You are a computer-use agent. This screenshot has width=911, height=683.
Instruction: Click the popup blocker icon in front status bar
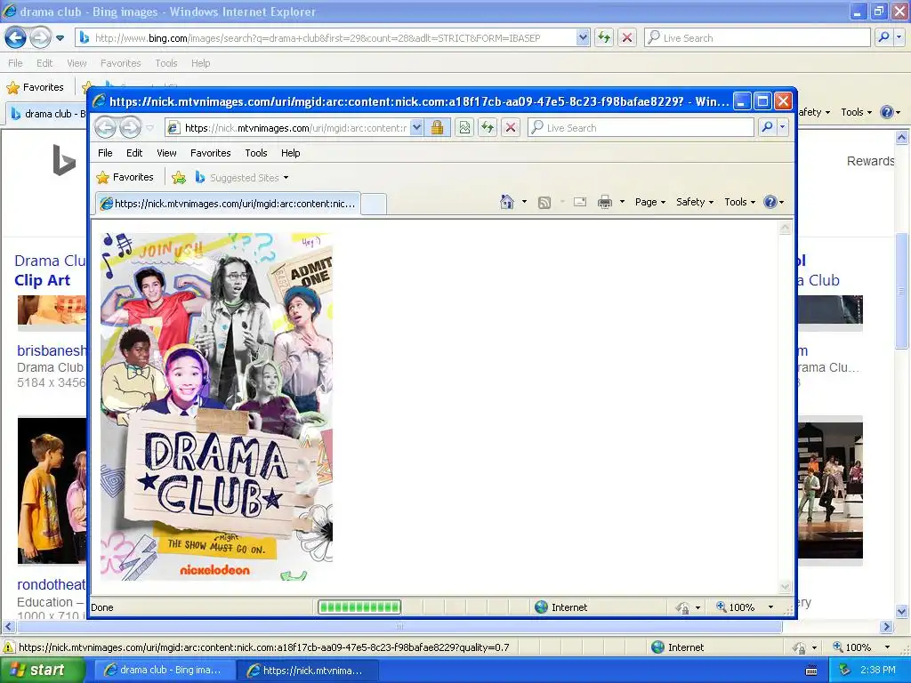tap(682, 607)
